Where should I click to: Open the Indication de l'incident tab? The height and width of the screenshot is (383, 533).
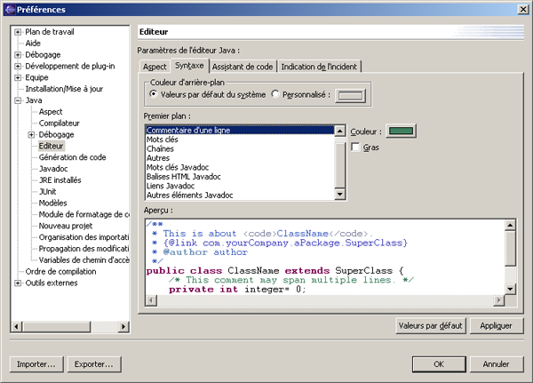[320, 67]
